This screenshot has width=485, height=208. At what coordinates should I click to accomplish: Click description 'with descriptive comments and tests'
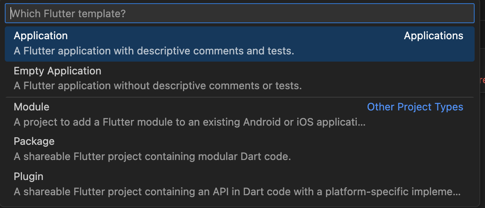click(154, 51)
